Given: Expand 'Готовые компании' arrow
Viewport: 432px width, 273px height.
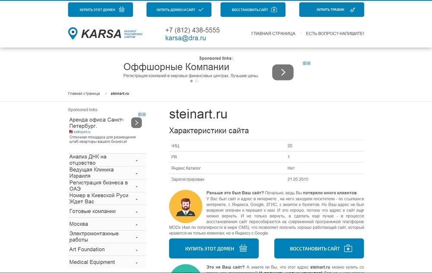Looking at the screenshot, I should coord(137,212).
